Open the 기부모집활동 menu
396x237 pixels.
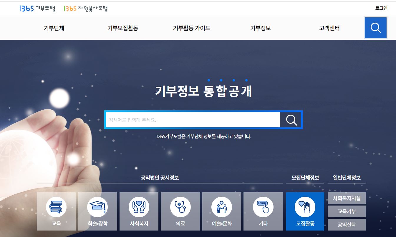click(x=123, y=28)
